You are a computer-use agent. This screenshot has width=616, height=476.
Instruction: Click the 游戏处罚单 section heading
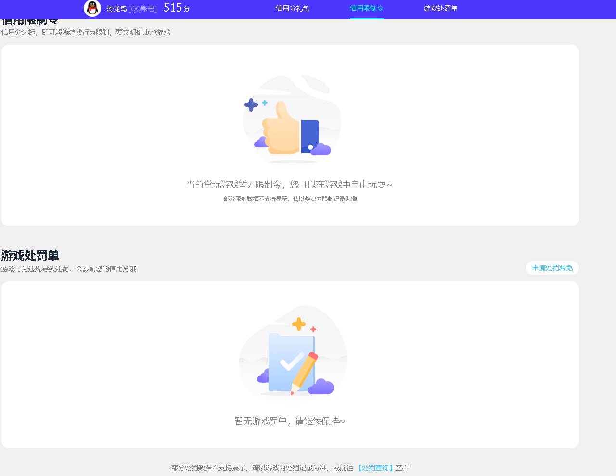click(30, 256)
